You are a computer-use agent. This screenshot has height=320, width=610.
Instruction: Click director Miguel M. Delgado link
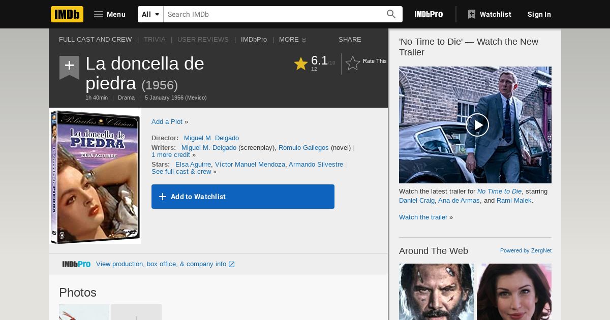[211, 138]
